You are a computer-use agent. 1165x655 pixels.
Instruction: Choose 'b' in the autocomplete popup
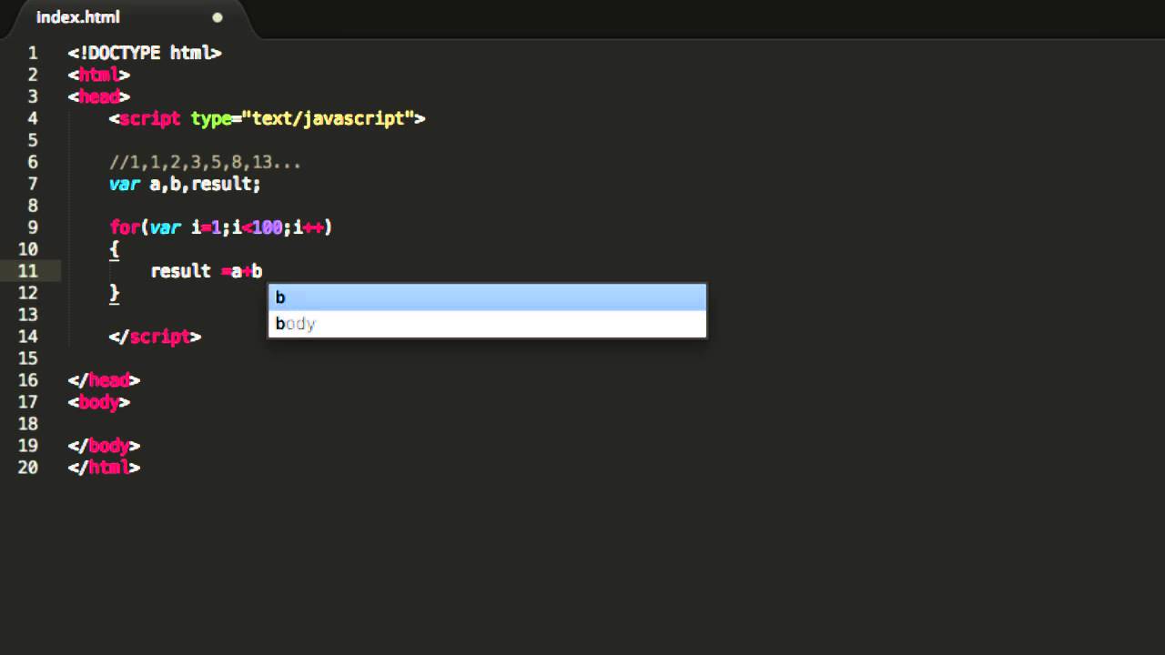pos(487,297)
